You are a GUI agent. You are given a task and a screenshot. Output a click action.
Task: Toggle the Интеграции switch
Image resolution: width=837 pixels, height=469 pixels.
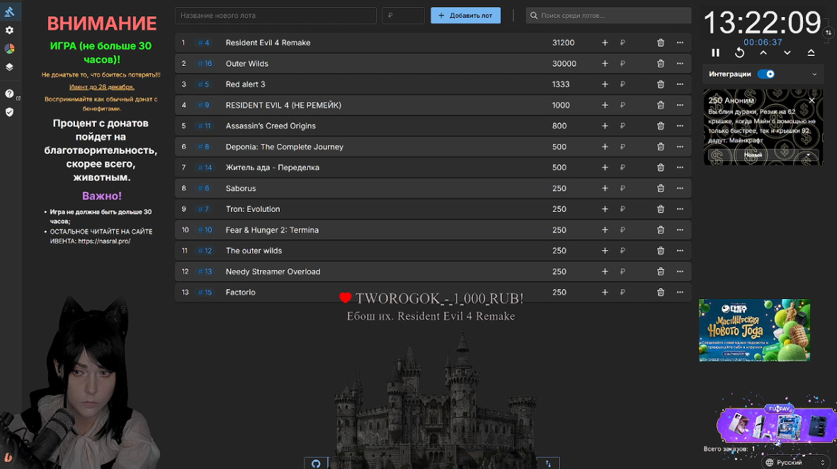766,74
